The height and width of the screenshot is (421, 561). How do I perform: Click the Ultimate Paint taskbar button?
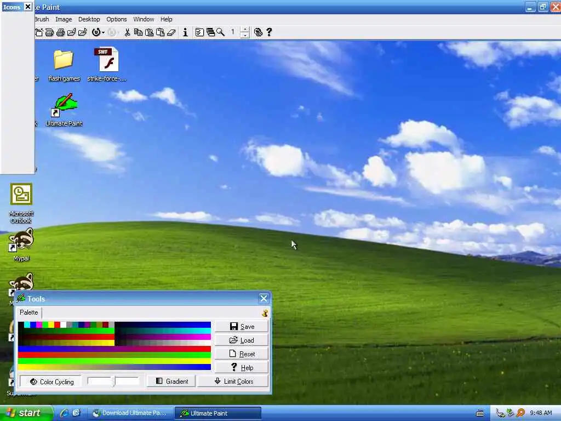coord(218,413)
